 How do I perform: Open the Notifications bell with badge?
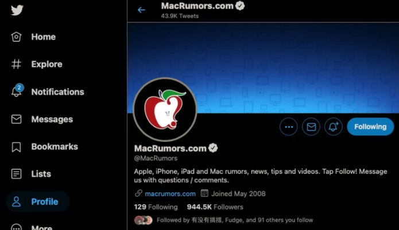17,90
